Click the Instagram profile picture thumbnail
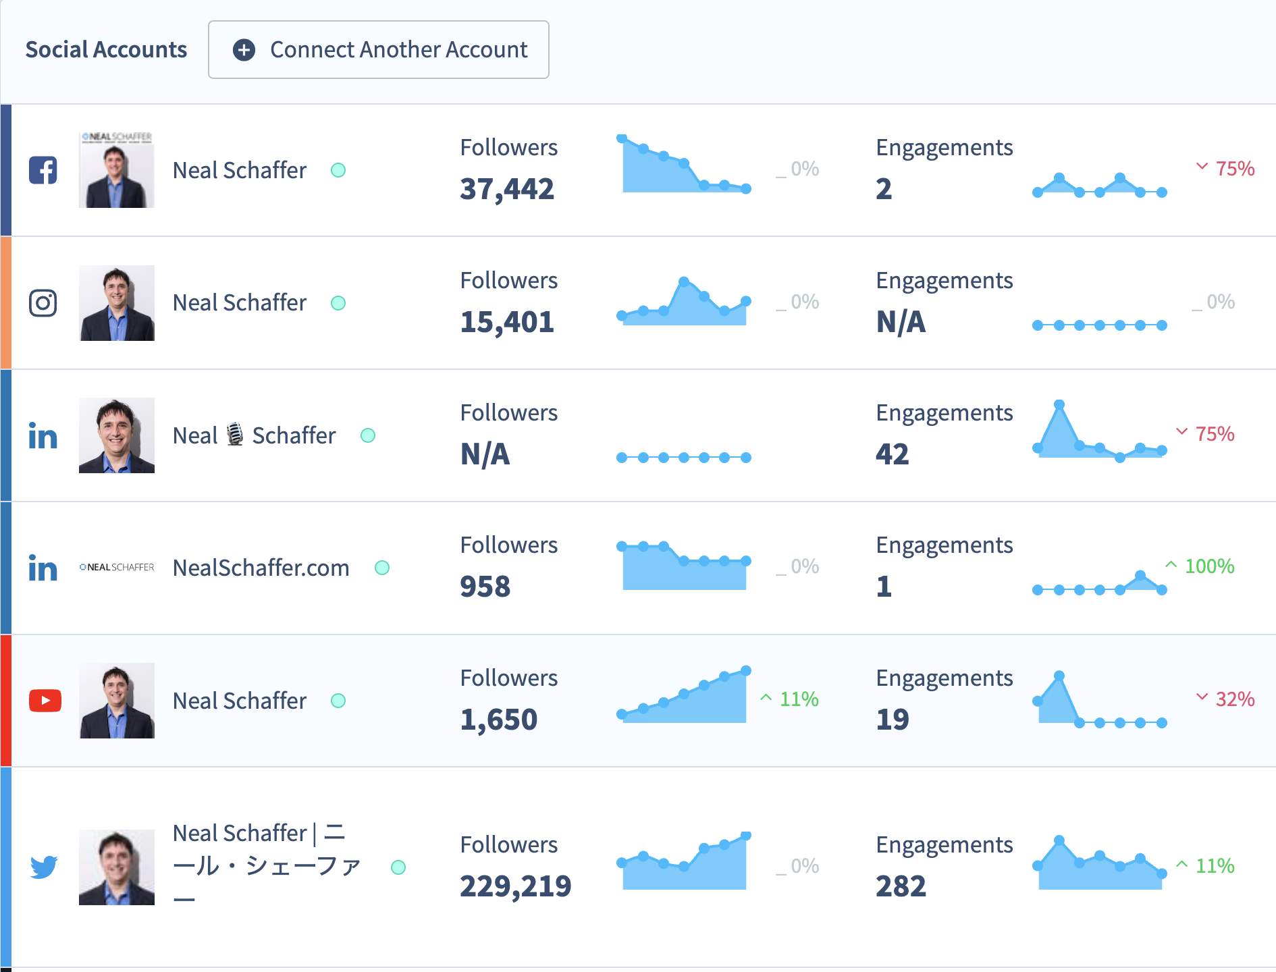The image size is (1276, 972). (117, 303)
